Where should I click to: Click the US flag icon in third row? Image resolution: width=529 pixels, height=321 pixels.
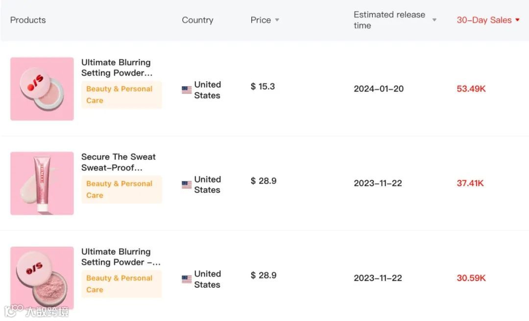click(187, 279)
